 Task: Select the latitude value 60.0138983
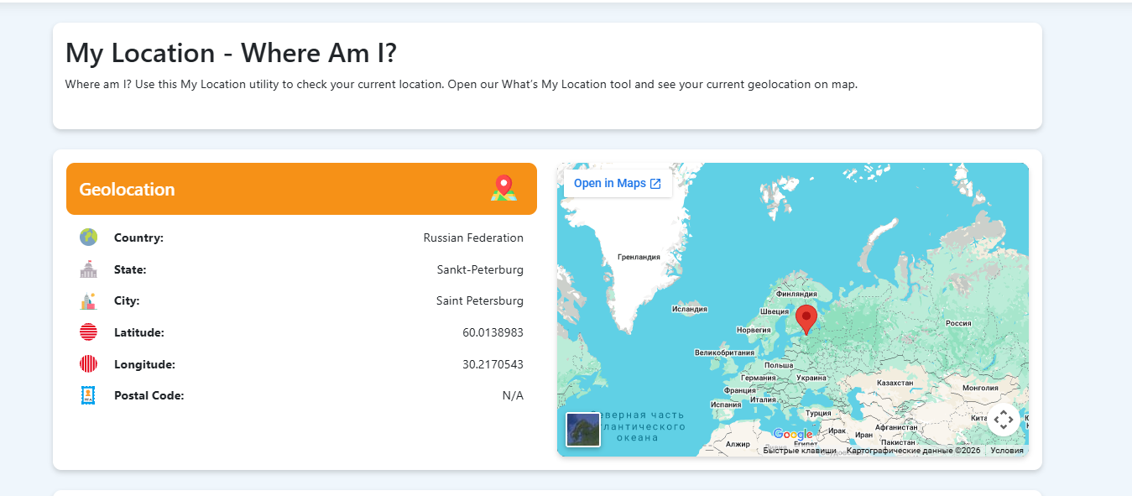pos(493,332)
